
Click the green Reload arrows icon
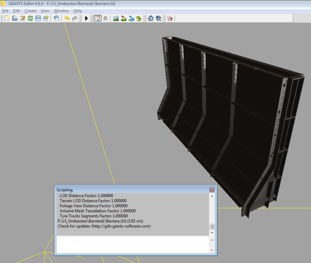pyautogui.click(x=30, y=18)
